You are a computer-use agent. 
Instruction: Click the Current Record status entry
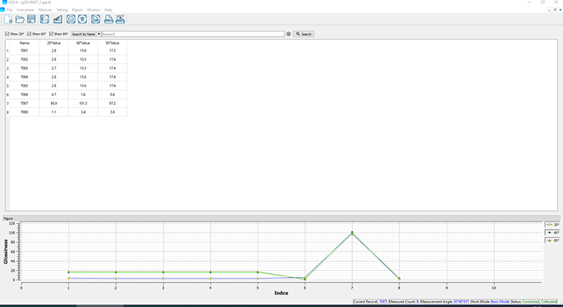pos(370,302)
